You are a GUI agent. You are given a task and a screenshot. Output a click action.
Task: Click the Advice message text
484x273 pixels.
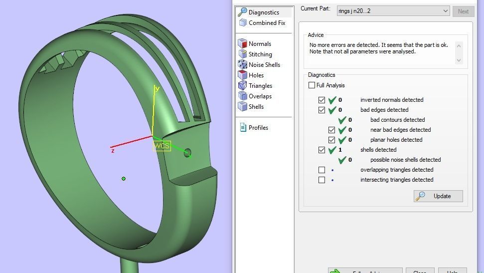(379, 48)
